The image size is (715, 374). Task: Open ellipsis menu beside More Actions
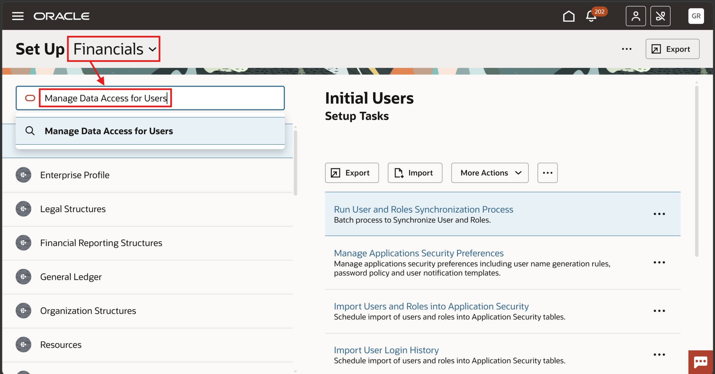(547, 173)
